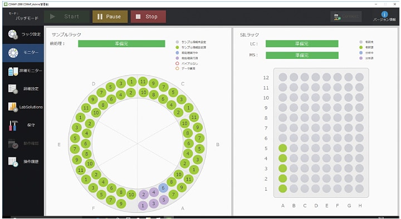
Task: Open the ラック設定 rack settings icon
Action: (x=13, y=34)
